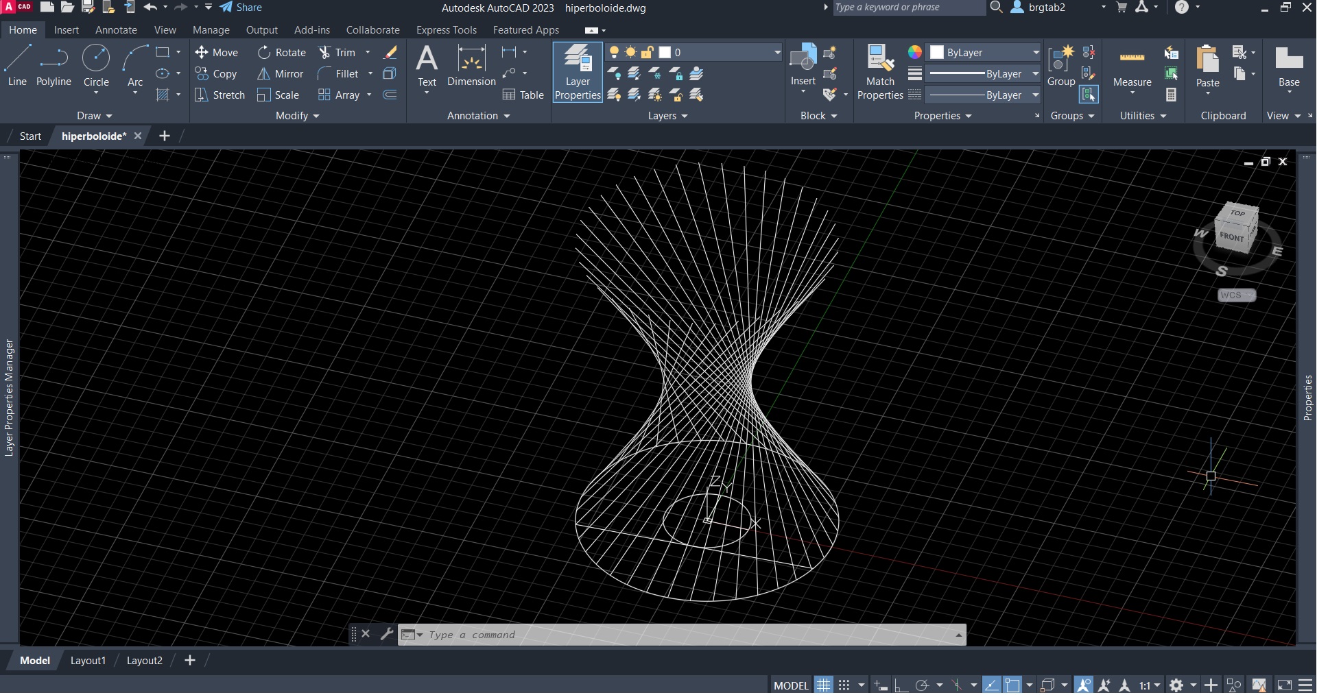Open the Layer Properties manager

click(578, 72)
